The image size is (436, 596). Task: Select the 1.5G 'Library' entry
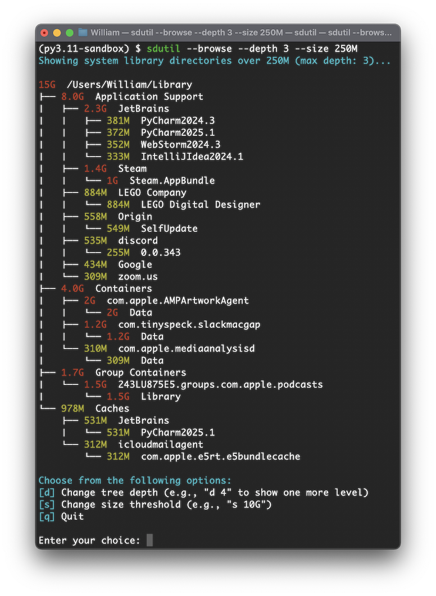coord(143,396)
